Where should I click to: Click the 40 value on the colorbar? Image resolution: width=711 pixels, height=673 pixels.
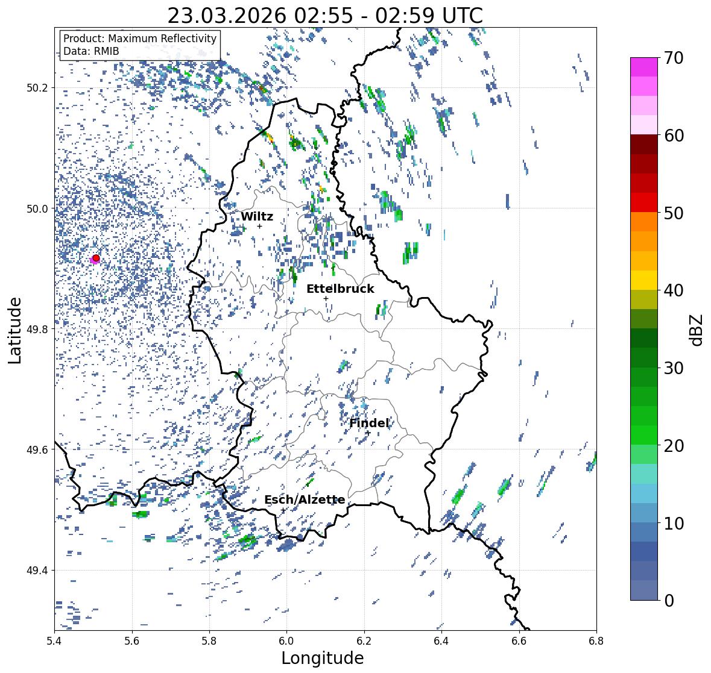674,290
